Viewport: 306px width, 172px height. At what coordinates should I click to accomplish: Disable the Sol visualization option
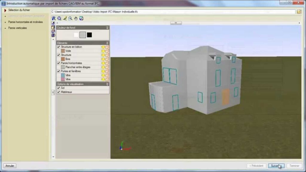click(59, 88)
